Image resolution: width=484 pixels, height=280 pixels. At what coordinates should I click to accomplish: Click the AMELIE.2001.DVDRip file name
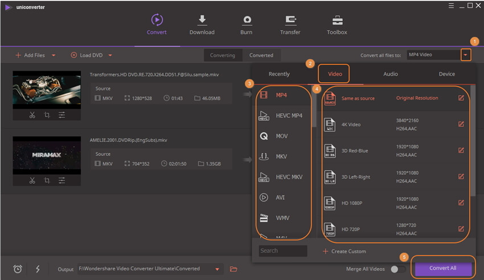click(x=129, y=140)
